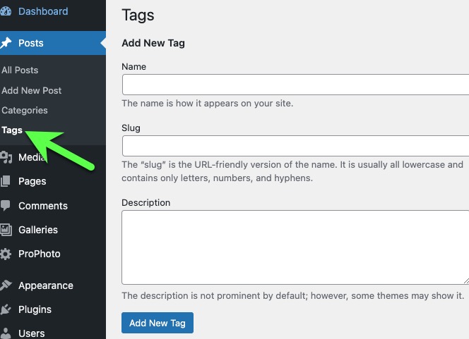Click the Galleries images icon

coord(6,230)
